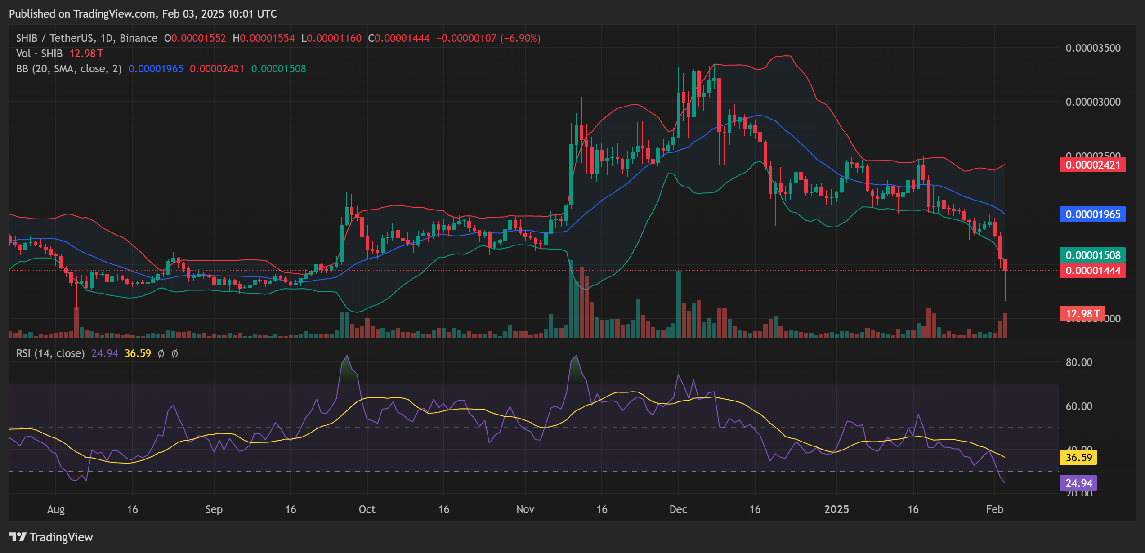Click the red 0.00002421 upper band price tag
1145x553 pixels.
point(1092,165)
